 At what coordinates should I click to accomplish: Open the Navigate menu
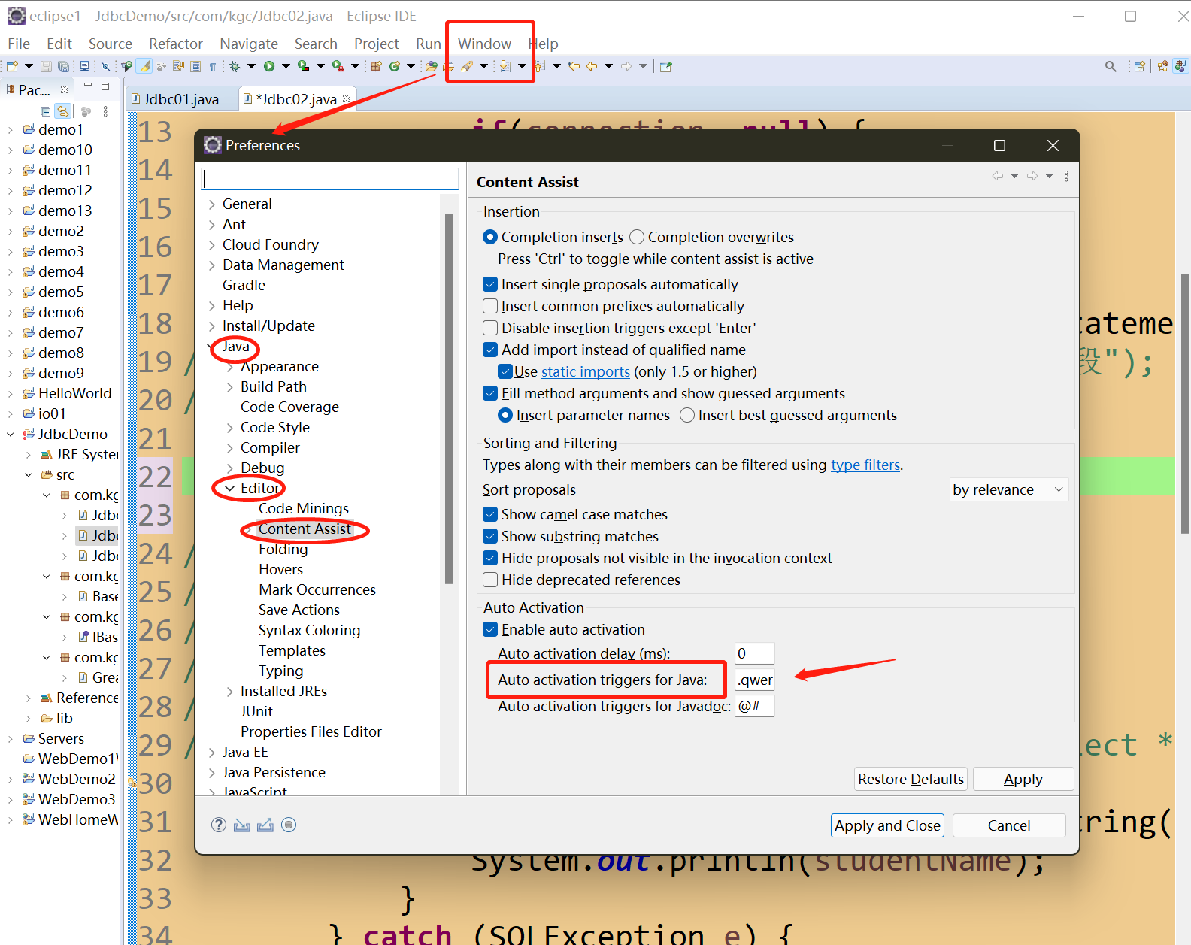(249, 44)
